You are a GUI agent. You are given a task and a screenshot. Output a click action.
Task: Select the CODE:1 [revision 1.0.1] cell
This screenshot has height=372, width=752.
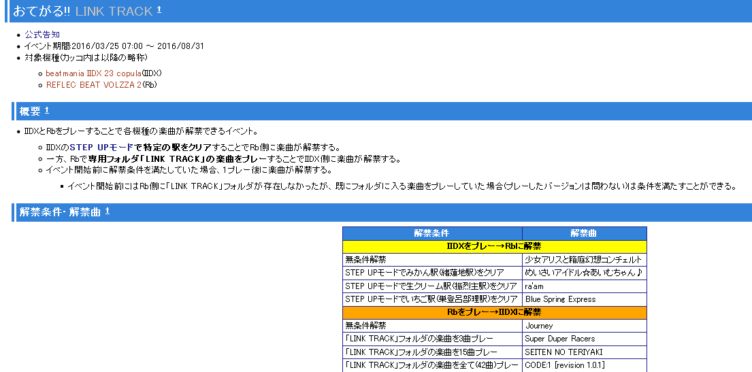point(585,365)
